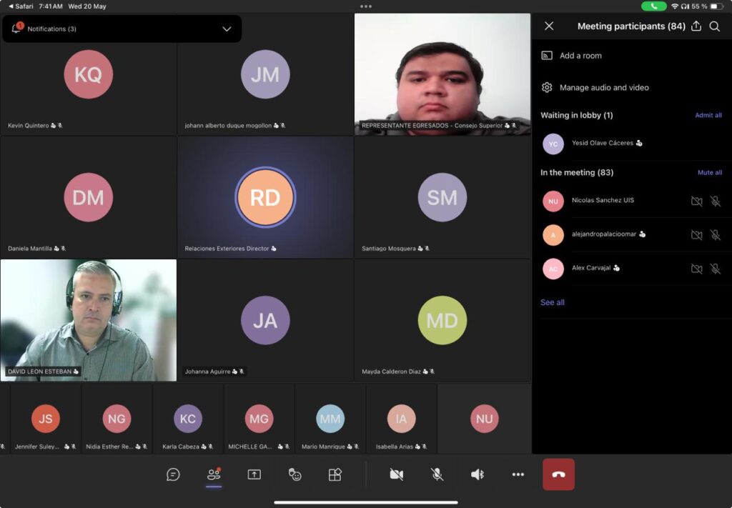Tap the green active call indicator

653,6
